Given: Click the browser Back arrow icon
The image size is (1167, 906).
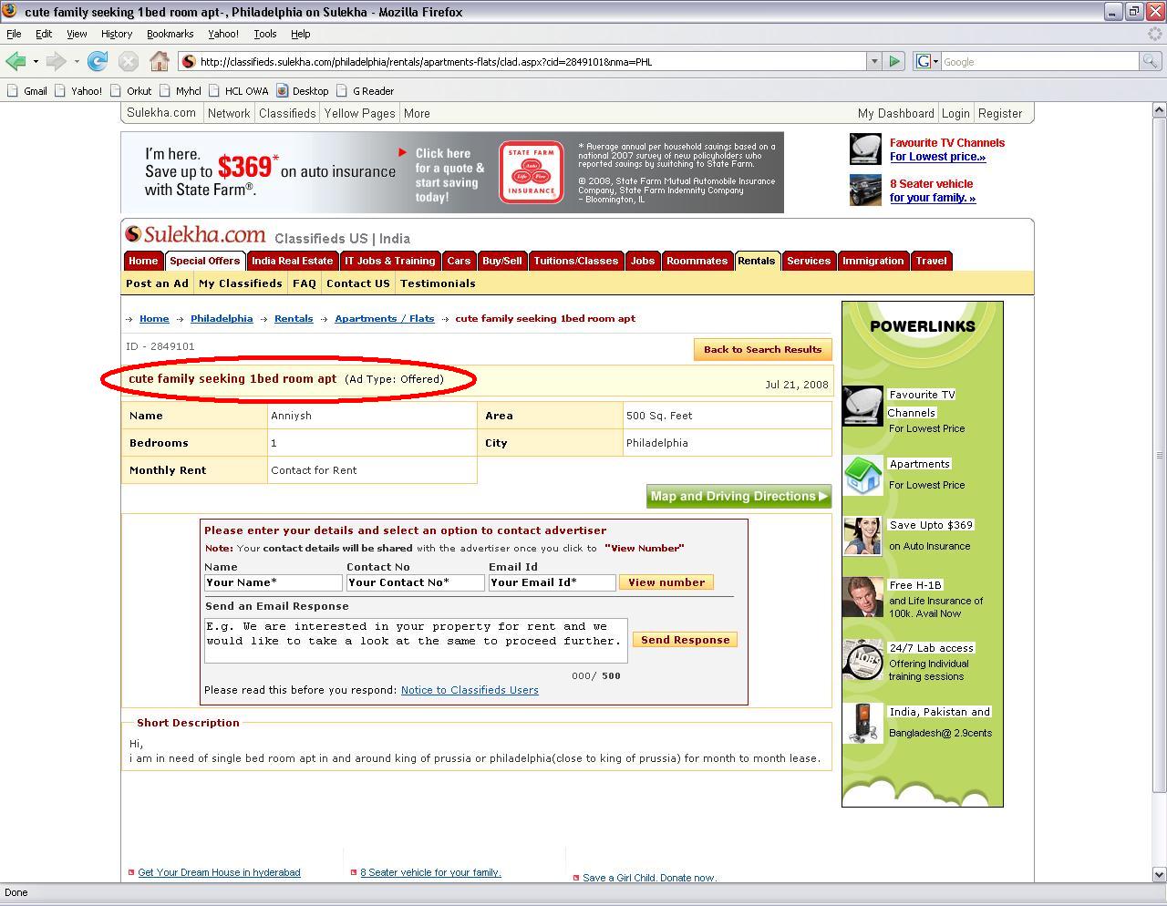Looking at the screenshot, I should click(15, 61).
